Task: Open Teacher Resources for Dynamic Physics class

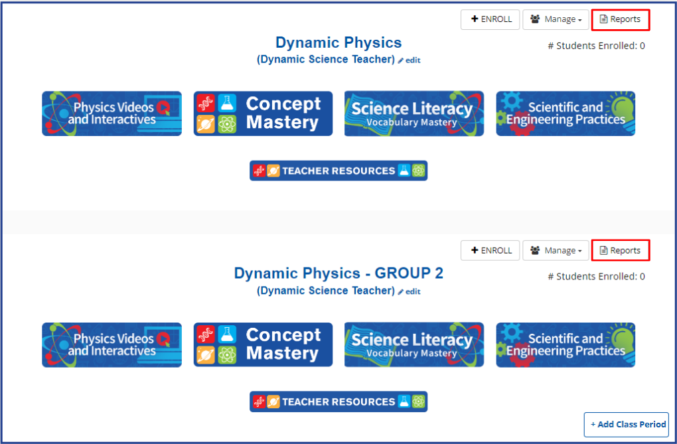Action: tap(338, 171)
